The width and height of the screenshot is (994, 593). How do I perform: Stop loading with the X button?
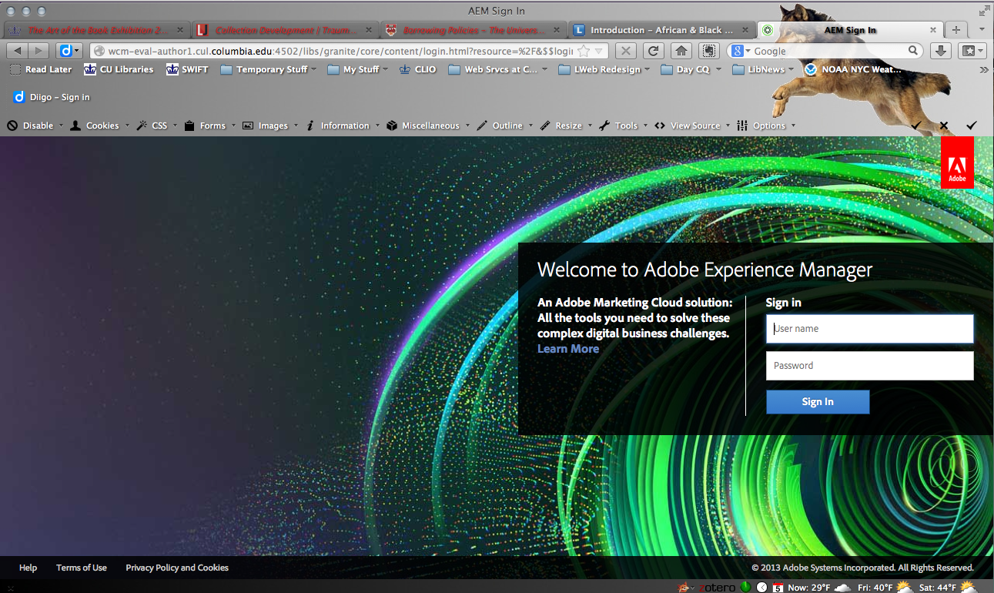(x=626, y=51)
